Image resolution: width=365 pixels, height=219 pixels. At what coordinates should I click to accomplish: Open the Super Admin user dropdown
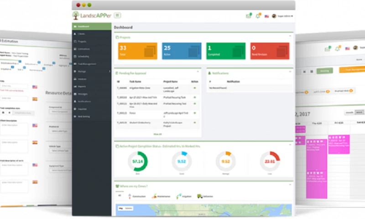click(x=282, y=16)
